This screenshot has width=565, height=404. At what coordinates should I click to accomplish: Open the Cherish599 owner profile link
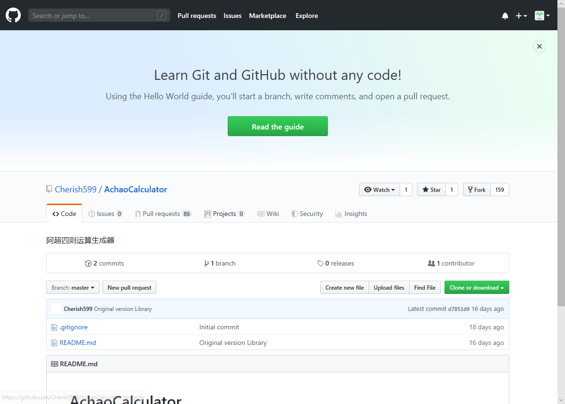click(76, 189)
